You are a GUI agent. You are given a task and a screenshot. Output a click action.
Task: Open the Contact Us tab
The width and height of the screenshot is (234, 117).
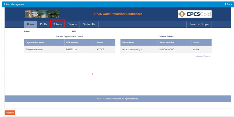(x=89, y=24)
